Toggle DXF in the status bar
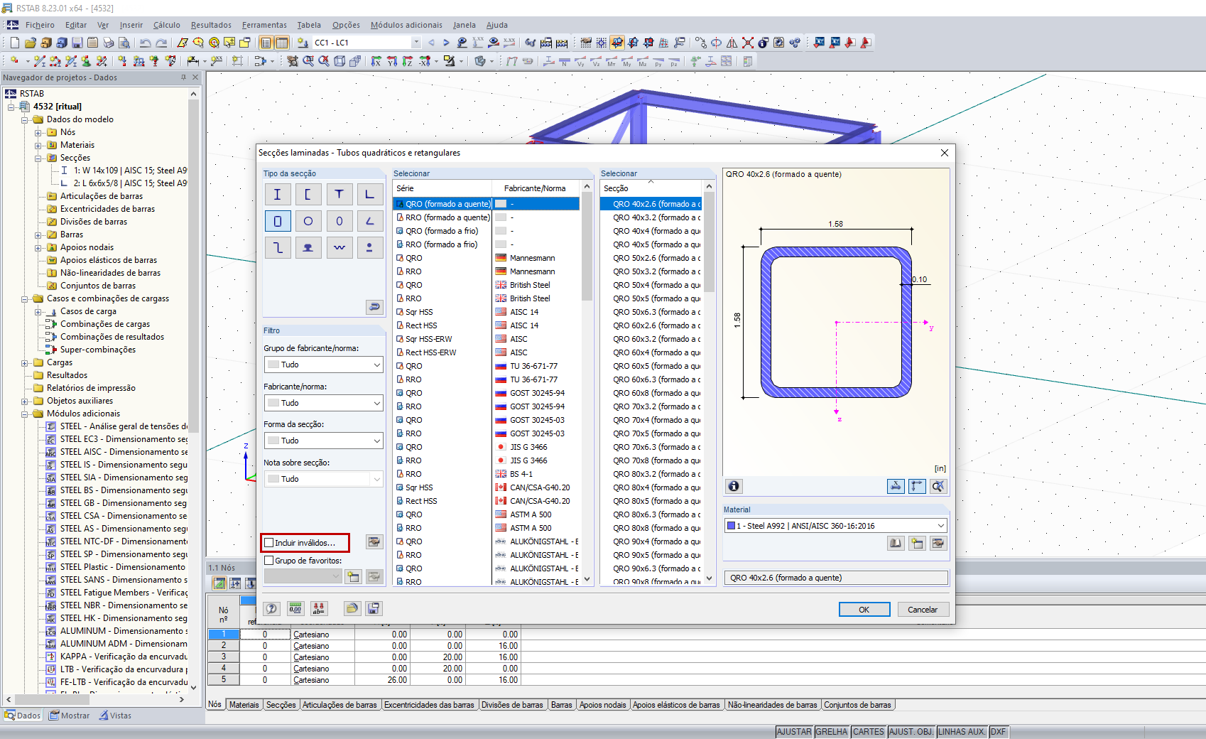1206x739 pixels. coord(999,732)
